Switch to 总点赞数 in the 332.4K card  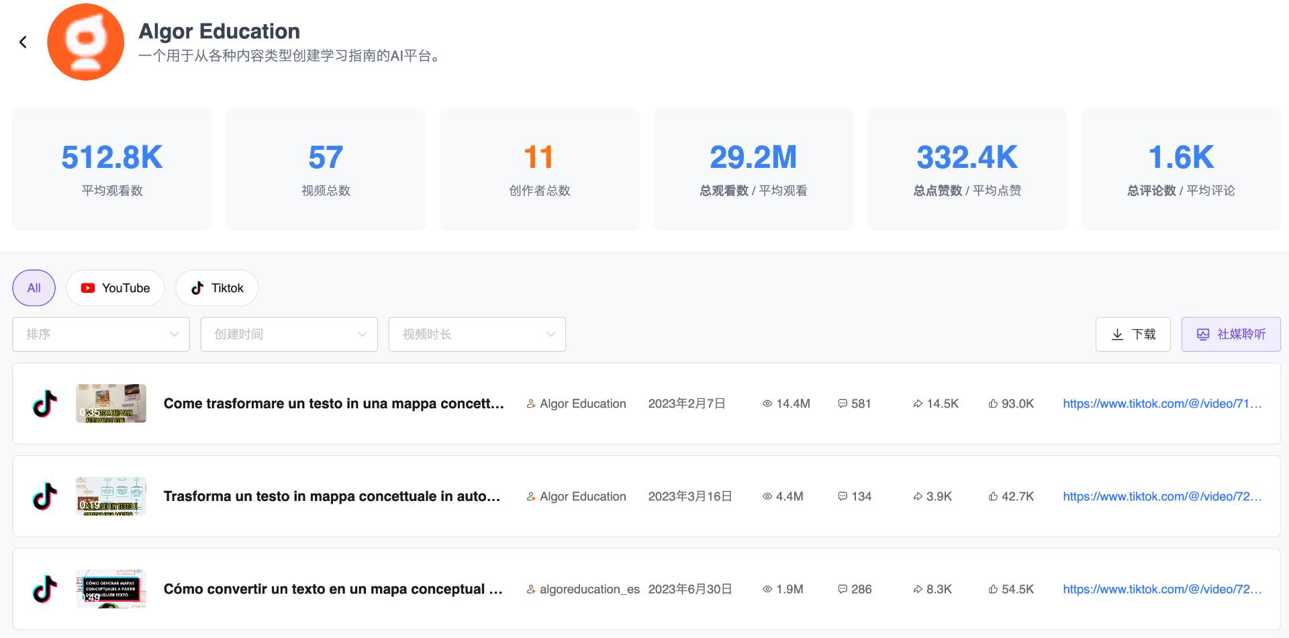[x=938, y=191]
